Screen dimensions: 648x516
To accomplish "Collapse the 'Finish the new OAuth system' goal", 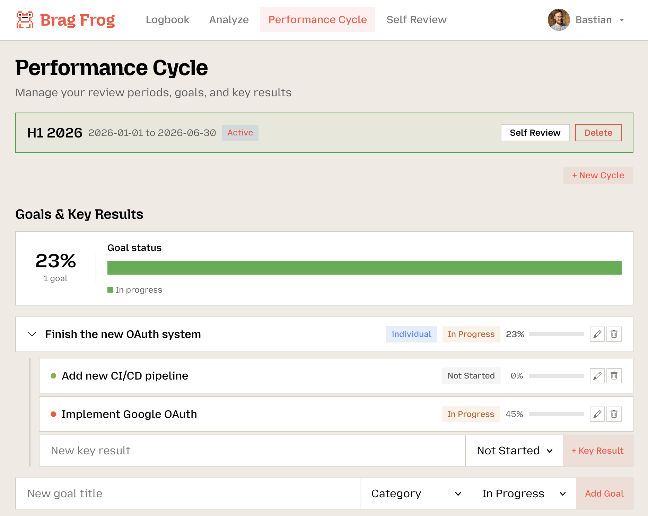I will (x=32, y=334).
